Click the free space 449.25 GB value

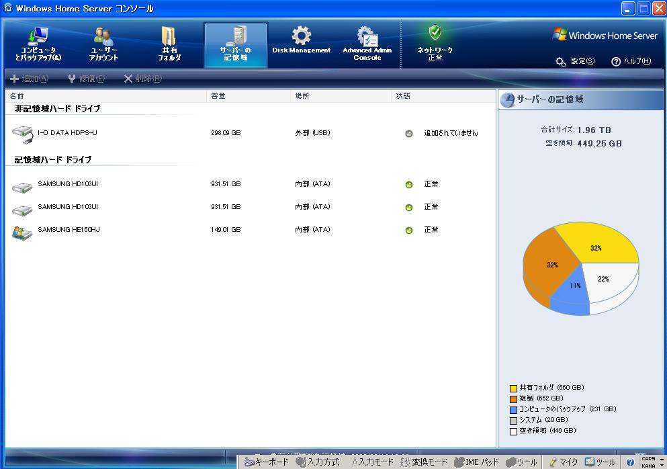tap(599, 143)
